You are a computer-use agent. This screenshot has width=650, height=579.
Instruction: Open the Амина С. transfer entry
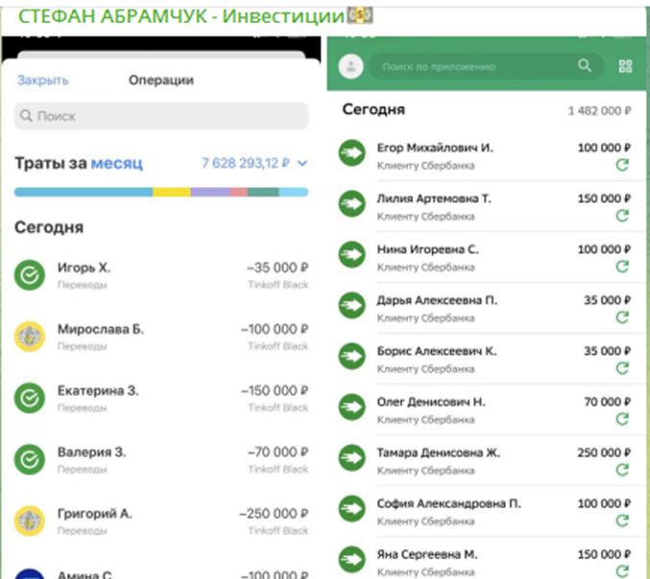click(161, 573)
